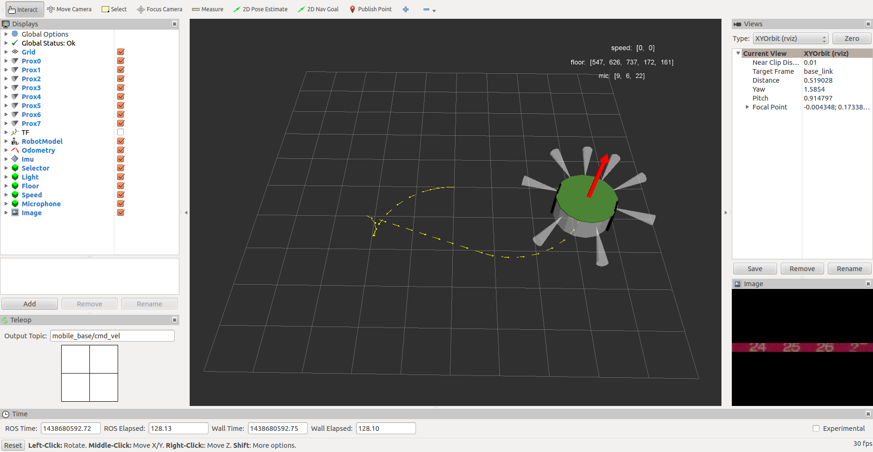This screenshot has width=873, height=452.
Task: Enable the TF display checkbox
Action: coord(120,132)
